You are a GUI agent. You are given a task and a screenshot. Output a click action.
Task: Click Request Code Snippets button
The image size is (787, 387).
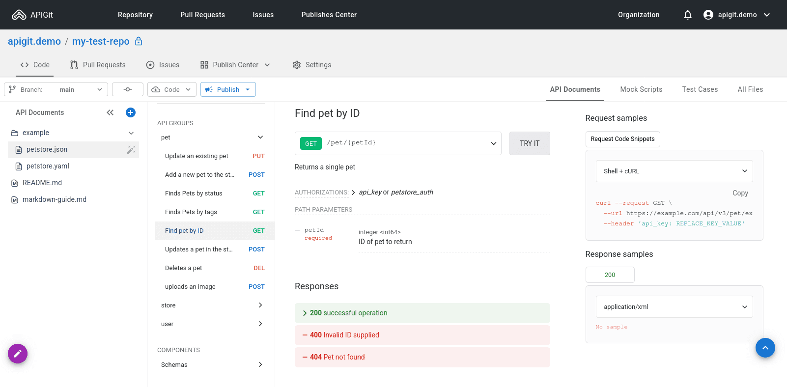point(622,139)
